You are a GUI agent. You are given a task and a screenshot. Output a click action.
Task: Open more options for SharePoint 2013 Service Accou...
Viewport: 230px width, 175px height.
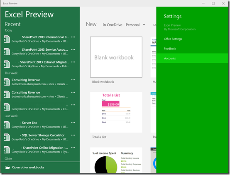coord(73,49)
